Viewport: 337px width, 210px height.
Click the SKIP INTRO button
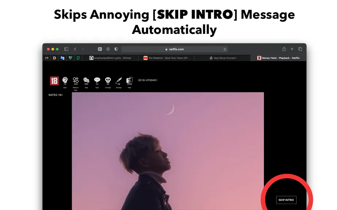point(286,200)
